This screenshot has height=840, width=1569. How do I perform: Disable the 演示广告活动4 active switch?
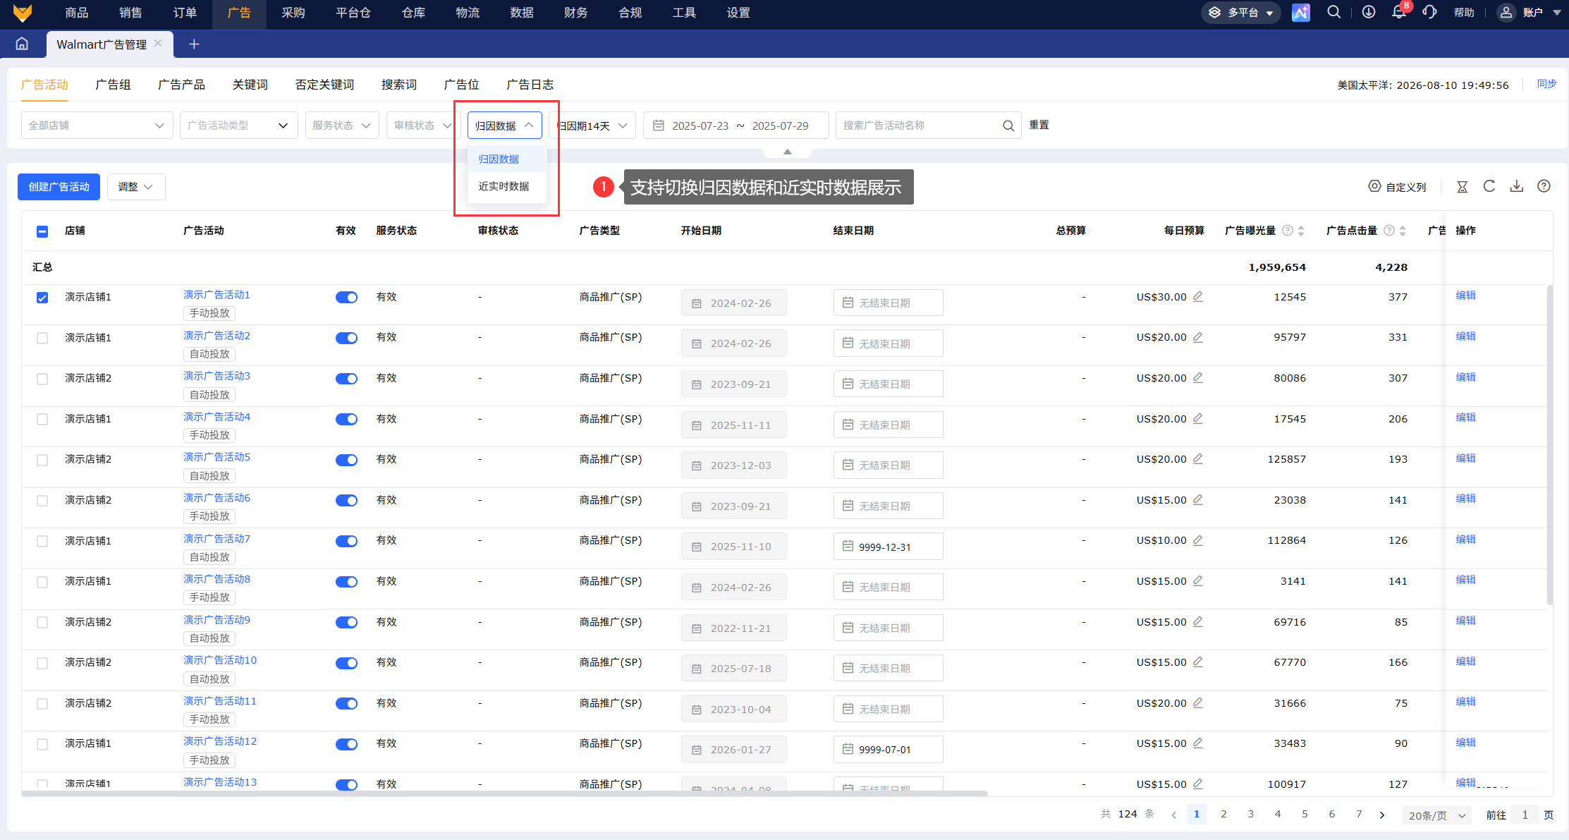pyautogui.click(x=346, y=420)
